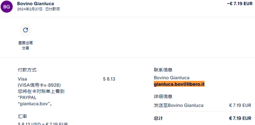Select the Visa payment method label
This screenshot has height=125, width=255.
pos(22,79)
